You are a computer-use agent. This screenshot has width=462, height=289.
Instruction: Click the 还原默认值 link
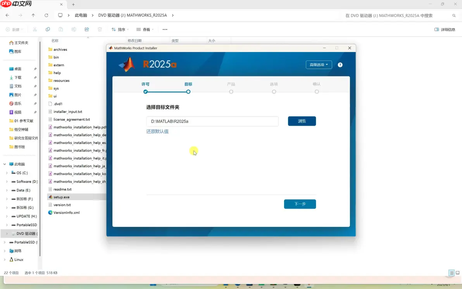157,132
